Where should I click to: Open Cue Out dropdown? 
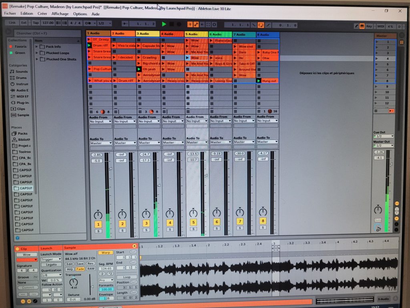click(x=384, y=136)
